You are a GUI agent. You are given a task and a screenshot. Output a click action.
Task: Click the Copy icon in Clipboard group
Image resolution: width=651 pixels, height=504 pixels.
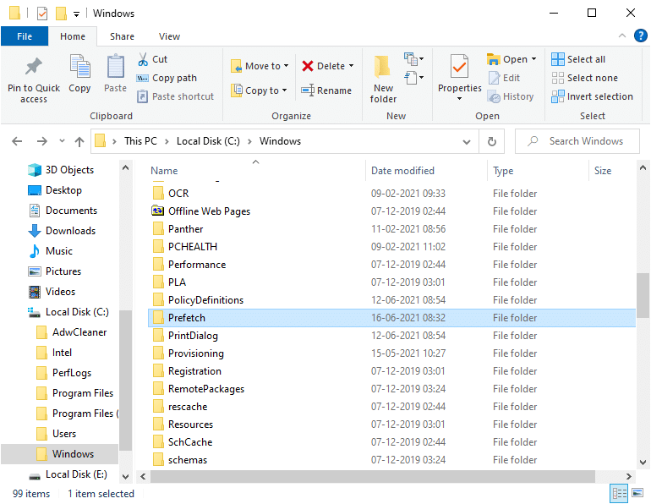coord(79,68)
